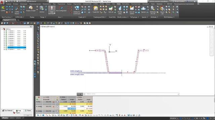The image size is (215, 120).
Task: Toggle the Profile row checkbox in table
Action: pyautogui.click(x=57, y=102)
